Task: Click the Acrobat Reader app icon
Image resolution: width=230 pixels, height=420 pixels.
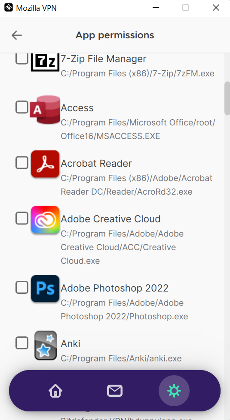Action: pos(45,164)
